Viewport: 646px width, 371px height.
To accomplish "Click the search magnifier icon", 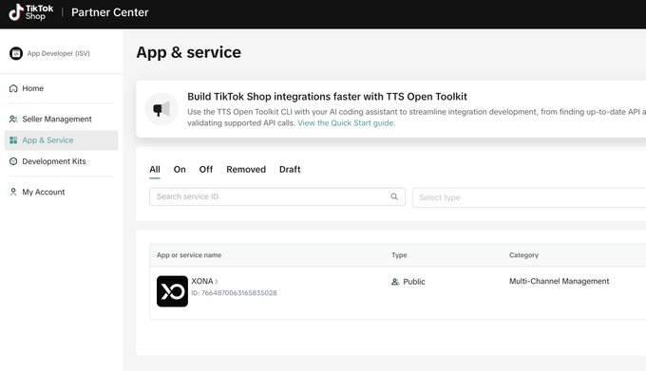I will click(x=394, y=196).
